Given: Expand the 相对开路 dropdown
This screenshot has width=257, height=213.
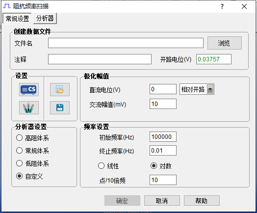Looking at the screenshot, I should 210,89.
